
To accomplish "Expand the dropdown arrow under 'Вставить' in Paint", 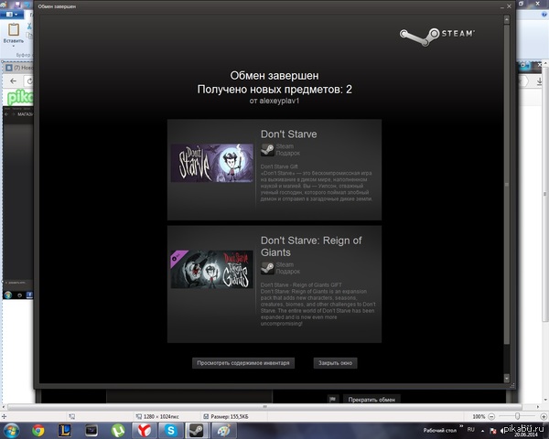I will point(14,46).
